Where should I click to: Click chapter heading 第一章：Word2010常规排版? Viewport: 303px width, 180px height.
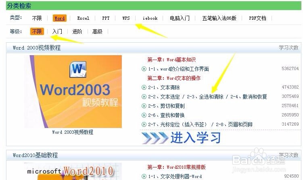[x=176, y=167]
